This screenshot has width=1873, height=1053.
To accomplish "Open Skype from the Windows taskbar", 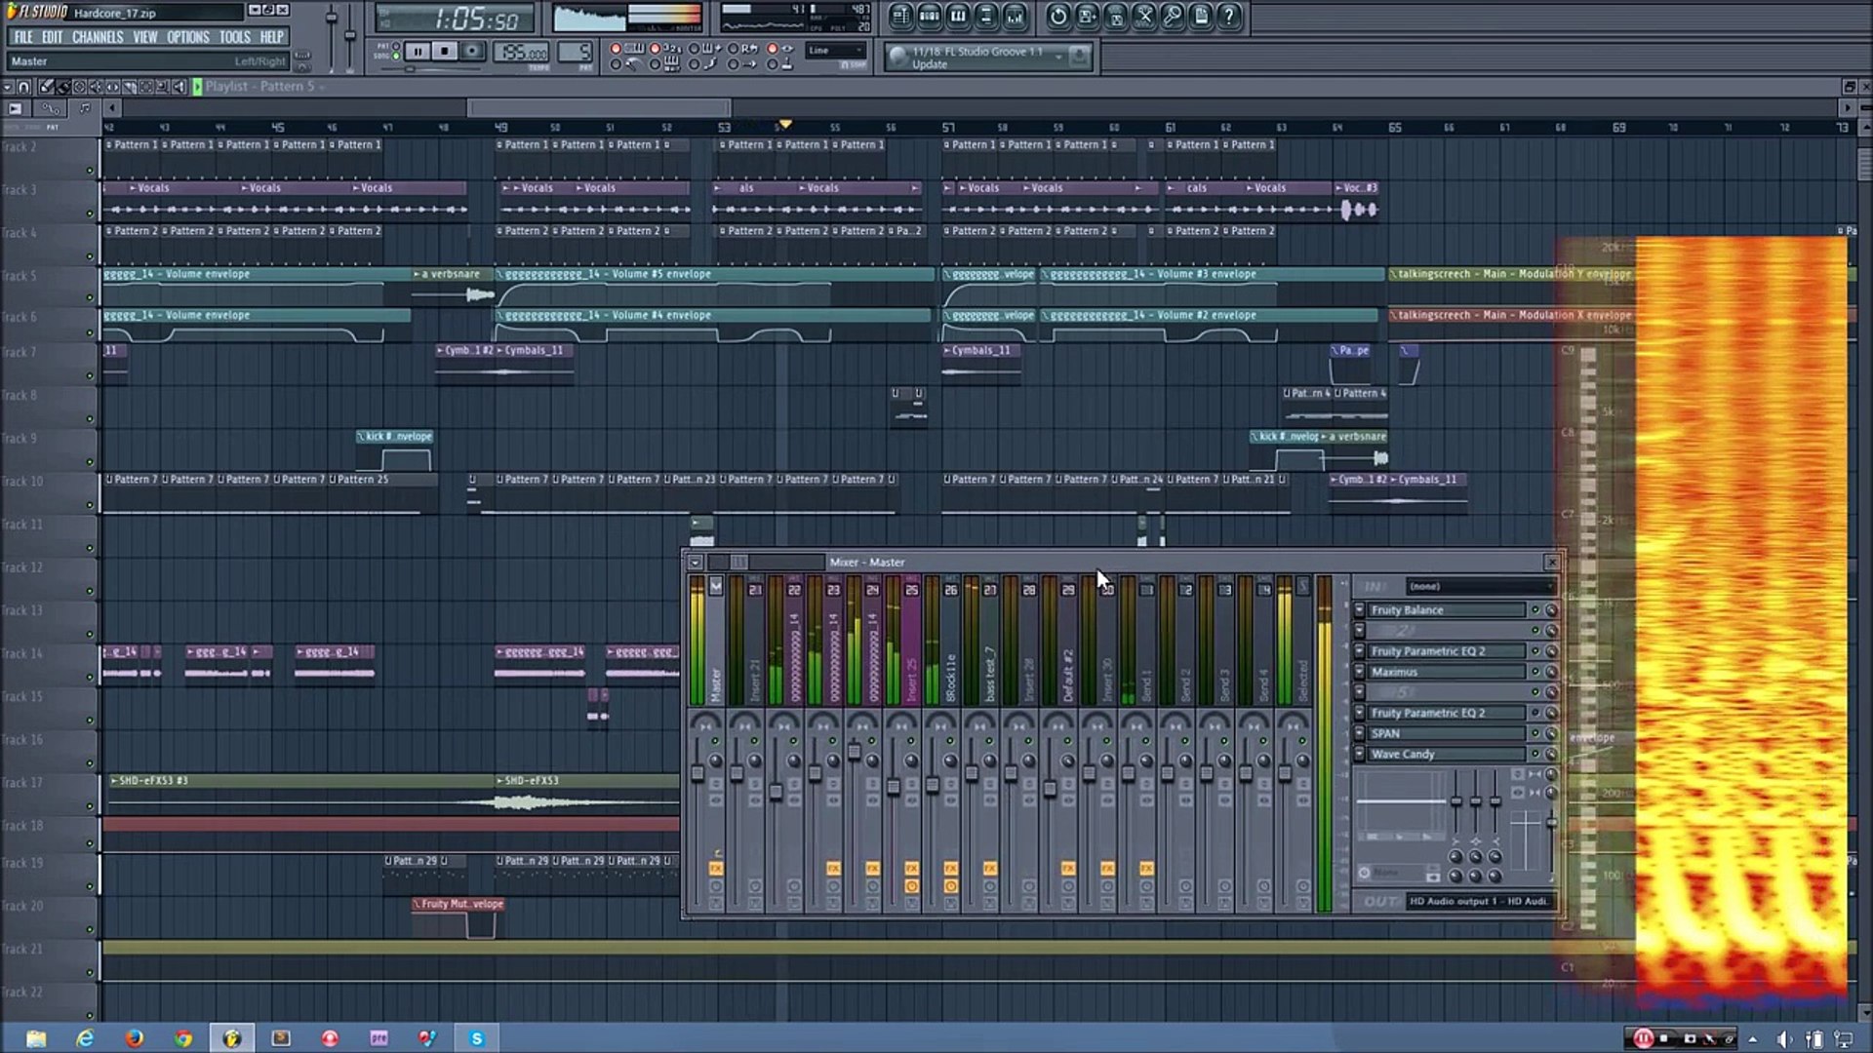I will click(x=477, y=1038).
